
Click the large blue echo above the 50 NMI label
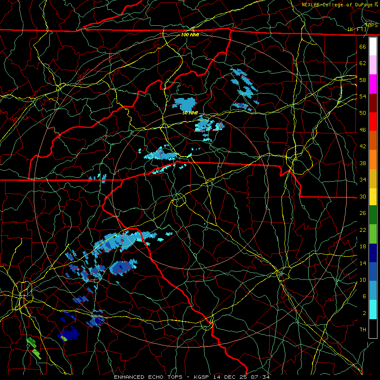(x=185, y=103)
